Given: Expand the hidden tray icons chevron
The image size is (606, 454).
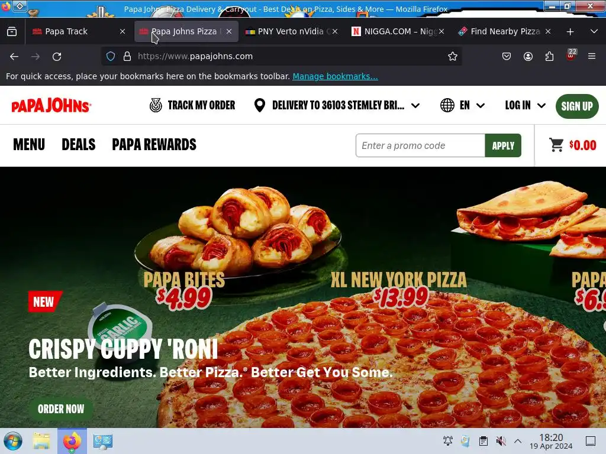Looking at the screenshot, I should click(518, 441).
